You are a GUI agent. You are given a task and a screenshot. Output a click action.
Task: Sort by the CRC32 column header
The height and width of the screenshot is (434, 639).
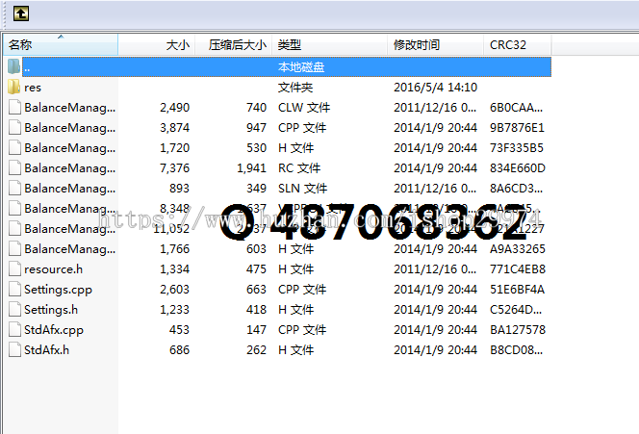pyautogui.click(x=518, y=44)
